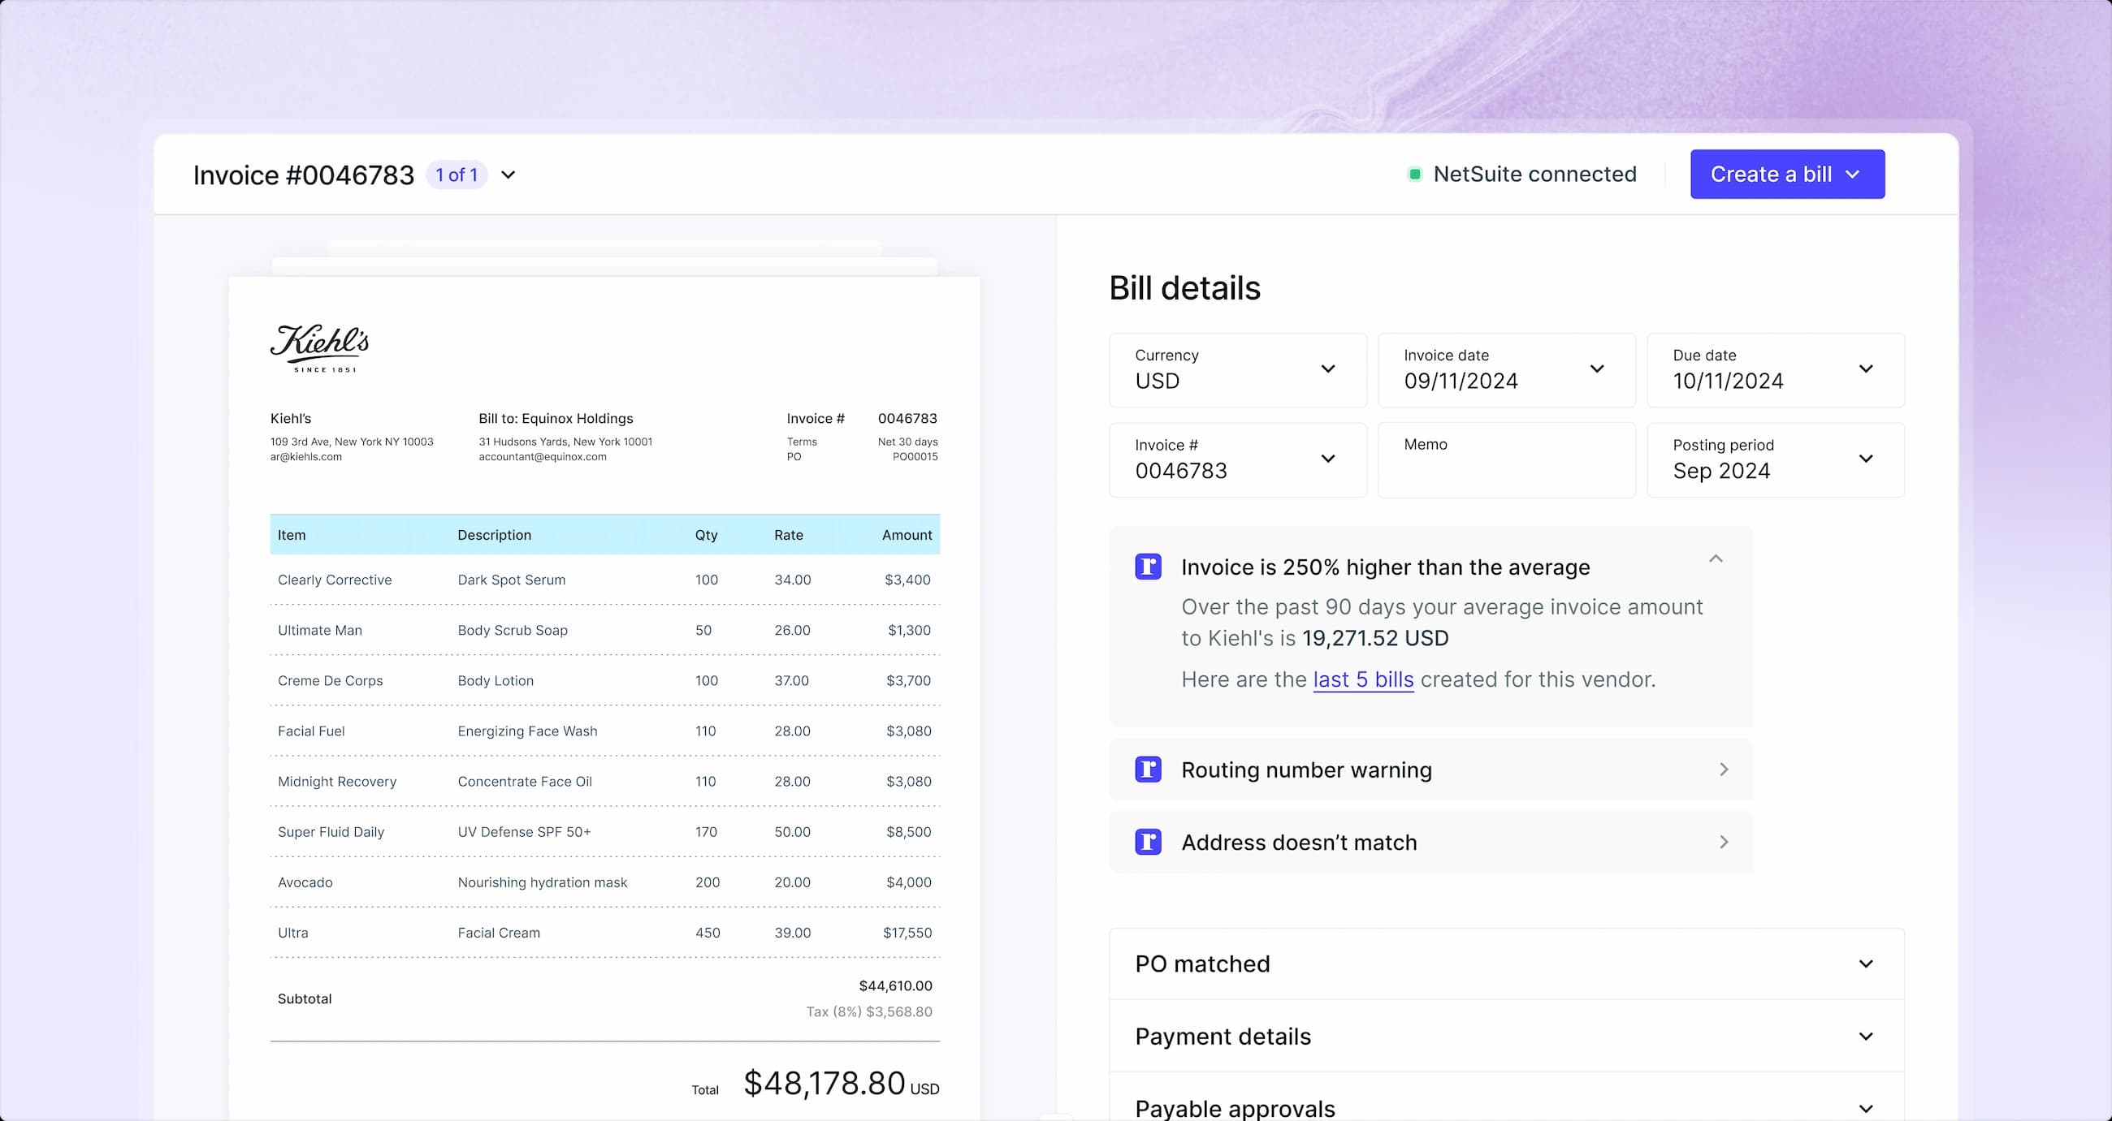Select the Avocado item
2112x1121 pixels.
tap(305, 882)
